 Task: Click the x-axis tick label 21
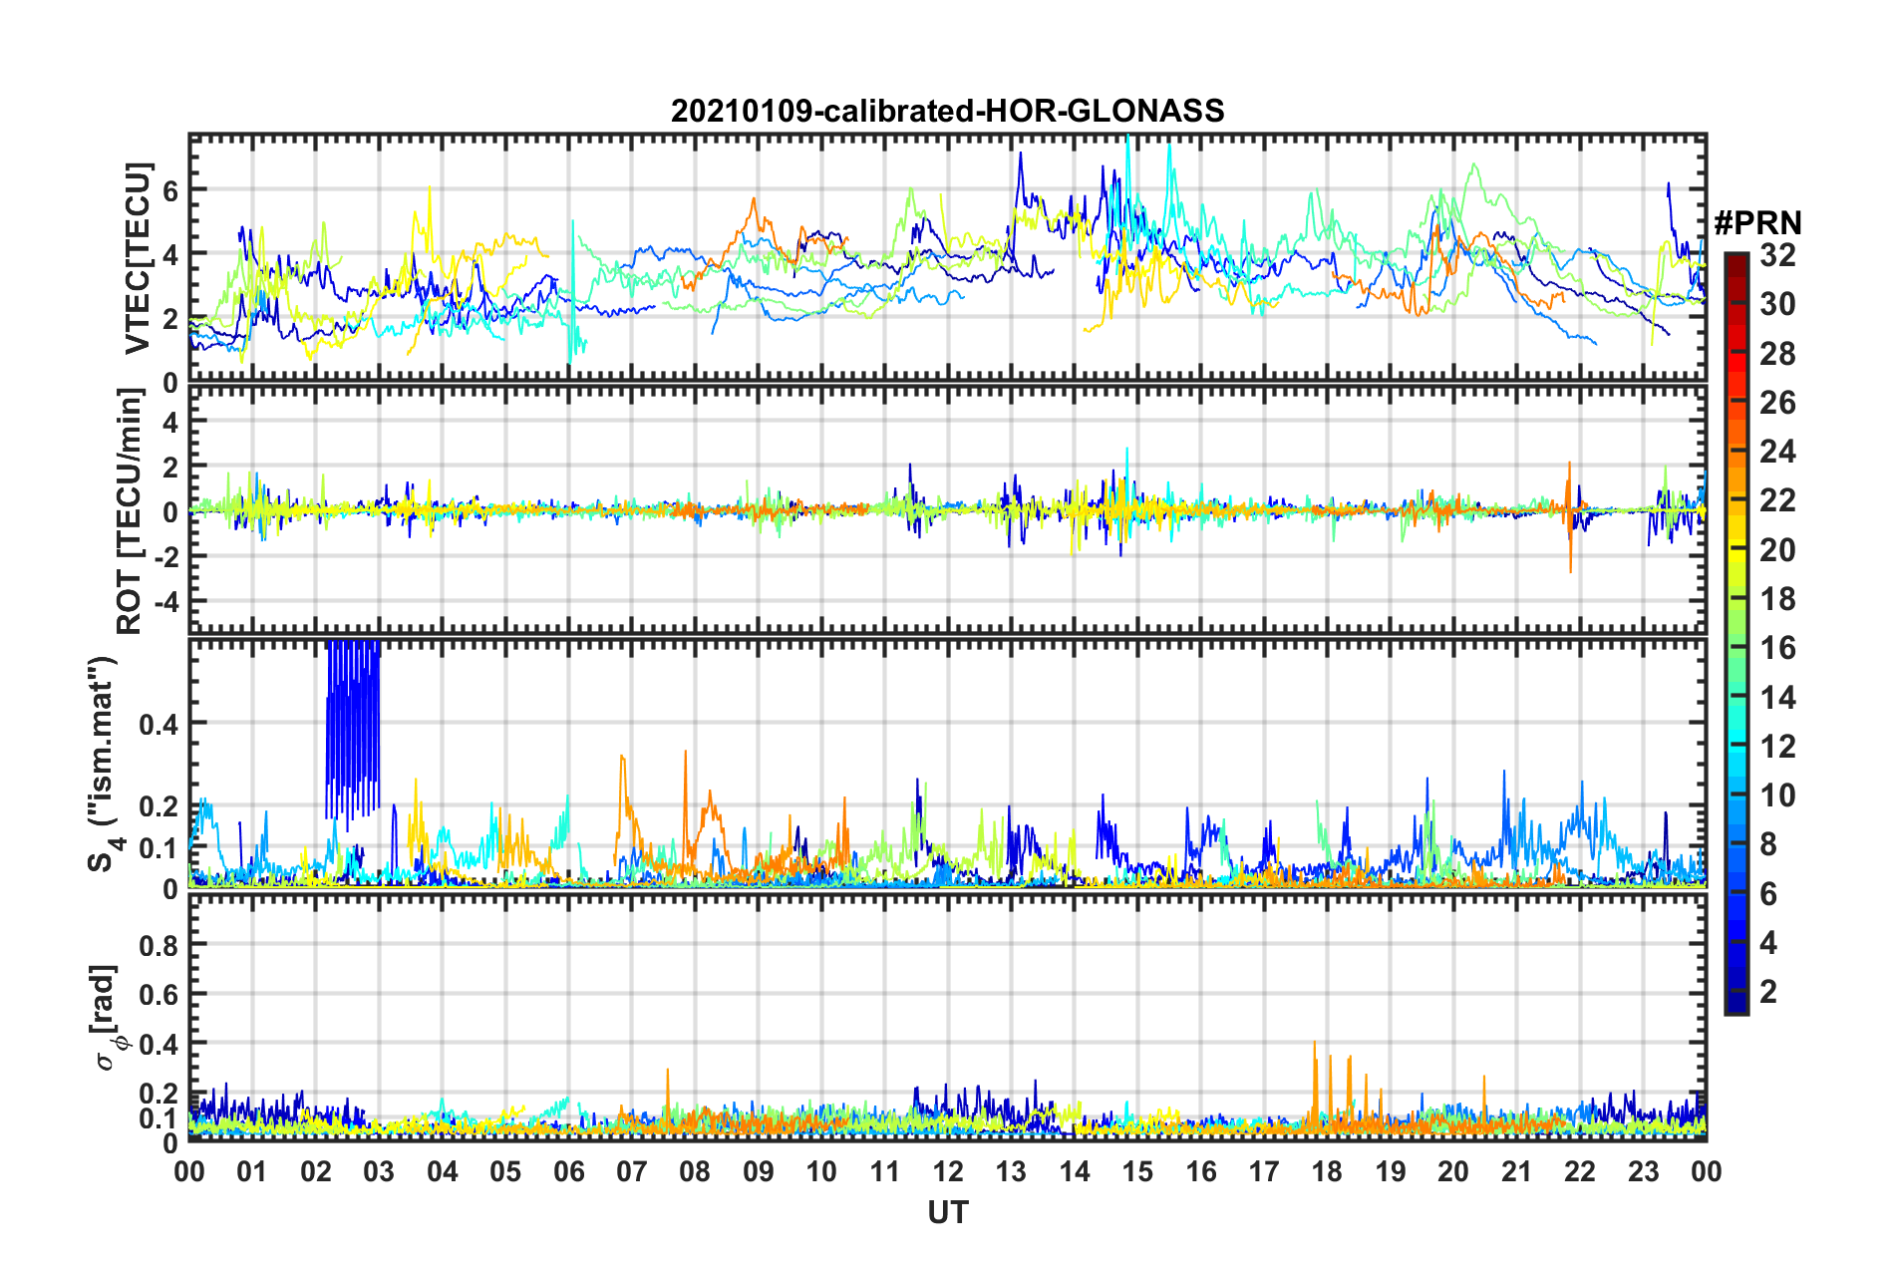[x=1516, y=1171]
